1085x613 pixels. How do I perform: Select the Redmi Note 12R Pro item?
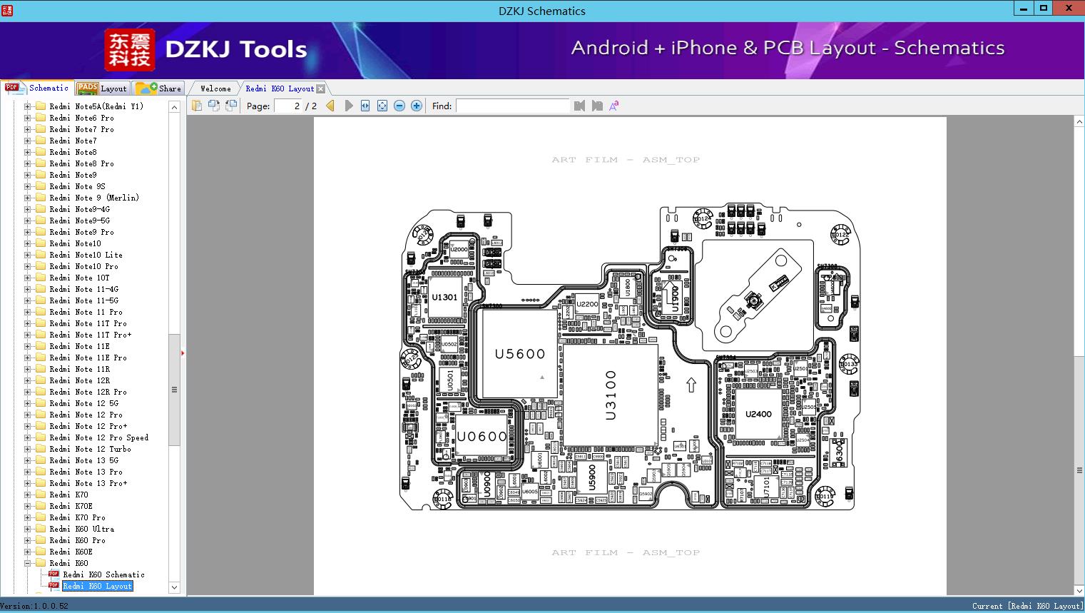tap(88, 392)
